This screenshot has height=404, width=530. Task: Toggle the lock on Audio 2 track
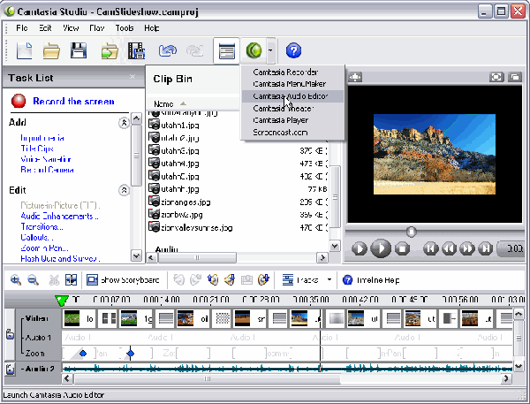coord(10,369)
